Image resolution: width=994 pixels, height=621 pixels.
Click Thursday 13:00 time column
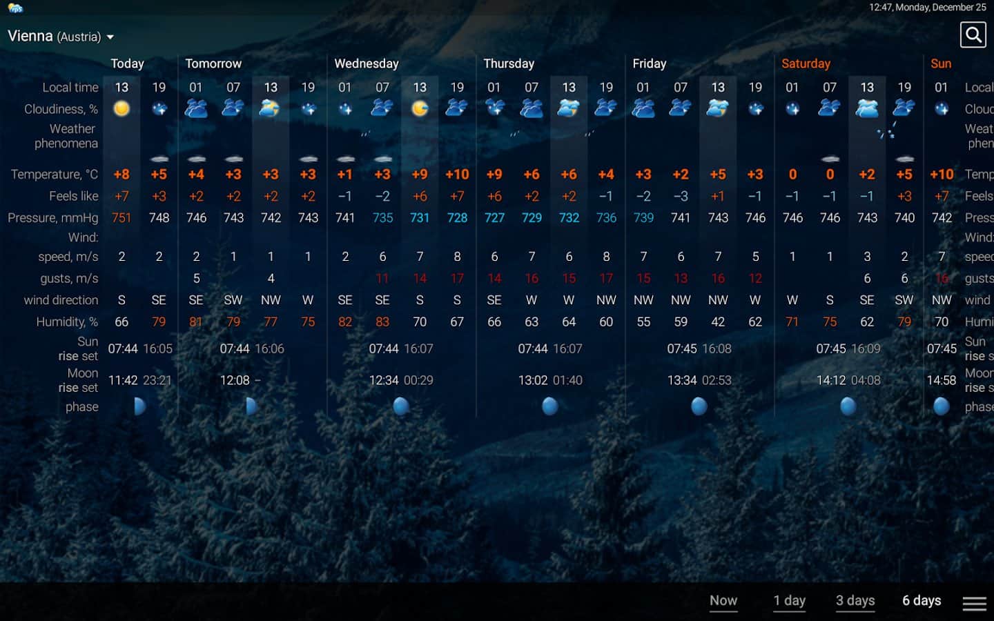click(x=569, y=88)
